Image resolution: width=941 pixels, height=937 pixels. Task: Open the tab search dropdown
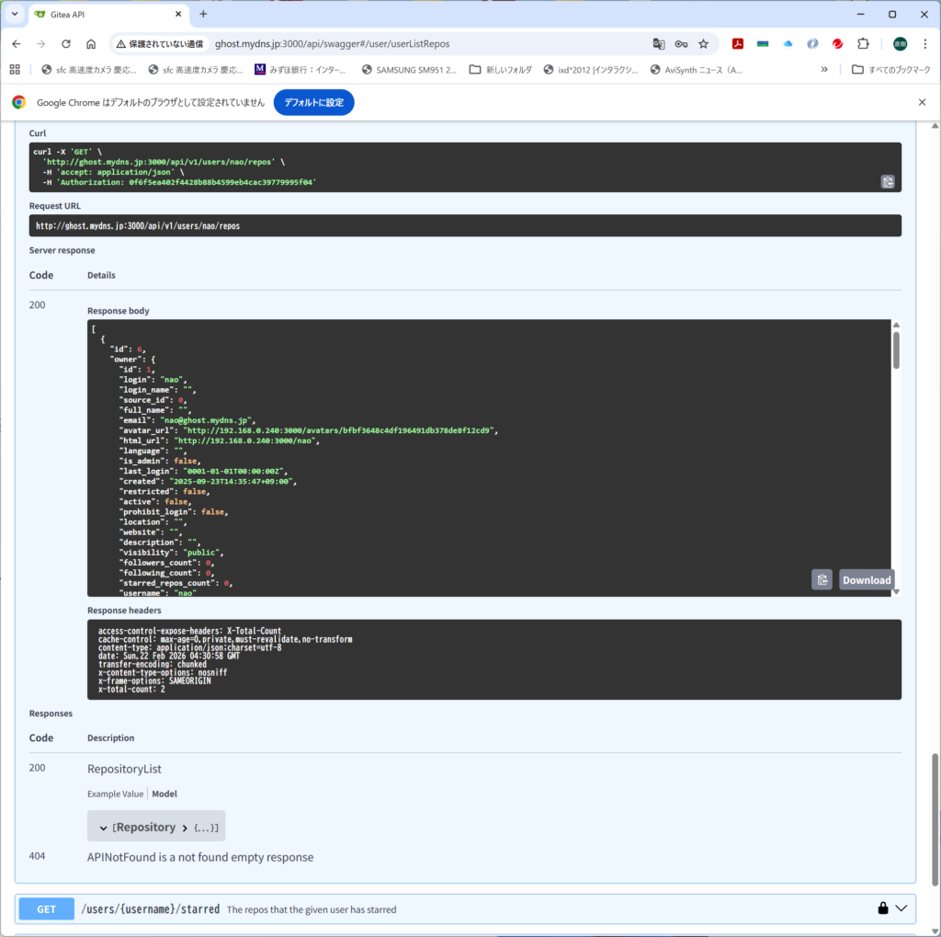(x=15, y=14)
